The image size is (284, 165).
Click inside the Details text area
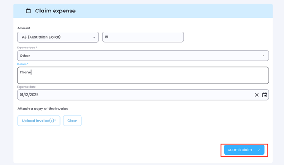pyautogui.click(x=143, y=75)
